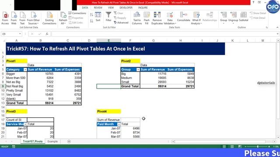Click the Advanced filter option
The height and width of the screenshot is (157, 280).
coord(121,23)
